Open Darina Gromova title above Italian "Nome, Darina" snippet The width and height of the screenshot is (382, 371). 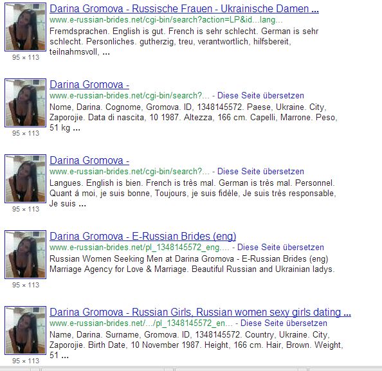click(89, 84)
